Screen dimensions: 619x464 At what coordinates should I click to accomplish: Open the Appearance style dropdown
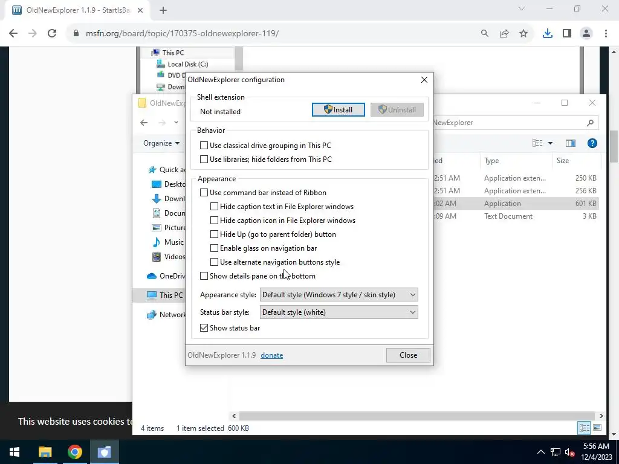point(339,295)
